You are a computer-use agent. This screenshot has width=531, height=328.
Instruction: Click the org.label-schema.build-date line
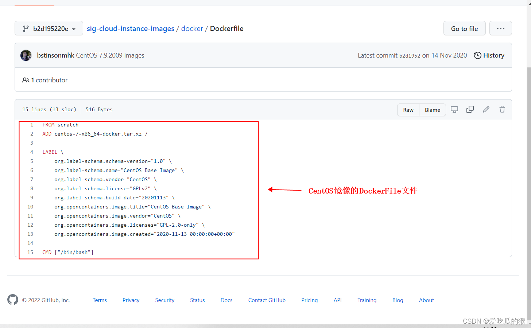[x=115, y=198]
